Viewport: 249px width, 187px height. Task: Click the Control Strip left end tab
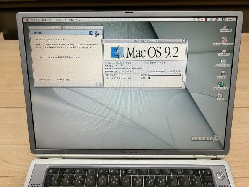(x=192, y=139)
